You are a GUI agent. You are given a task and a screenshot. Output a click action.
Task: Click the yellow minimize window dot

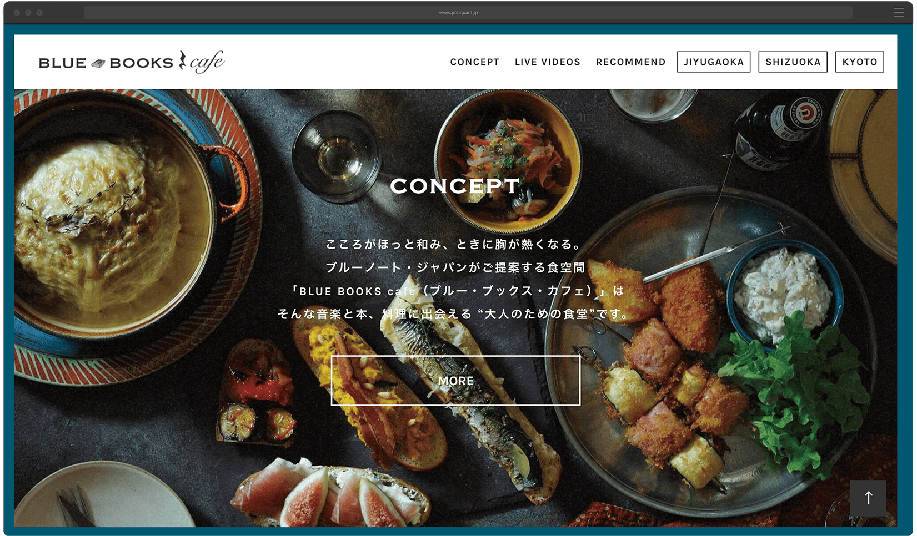(28, 12)
